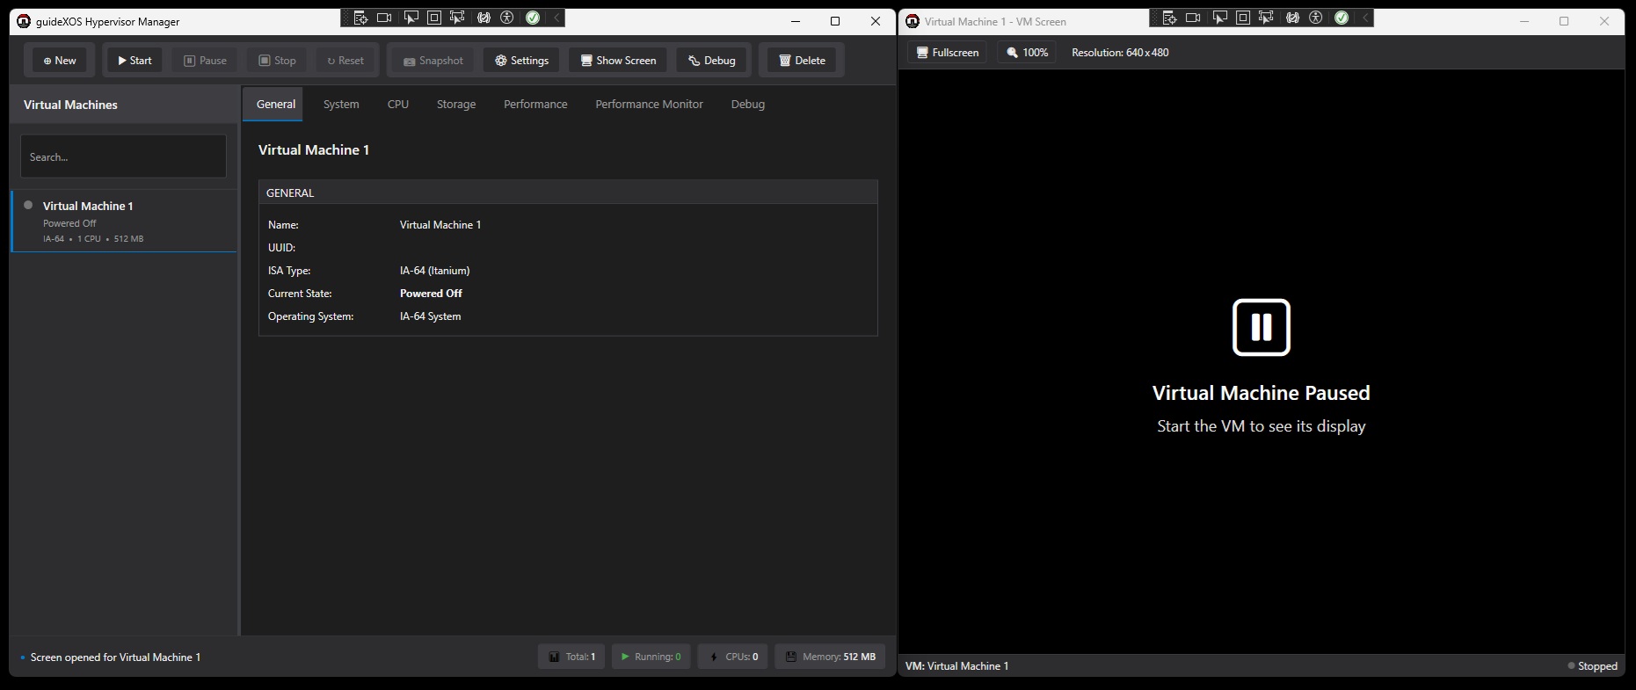
Task: Switch to the System tab
Action: coord(341,104)
